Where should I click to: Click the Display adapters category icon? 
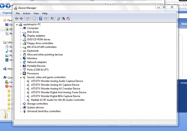24,36
